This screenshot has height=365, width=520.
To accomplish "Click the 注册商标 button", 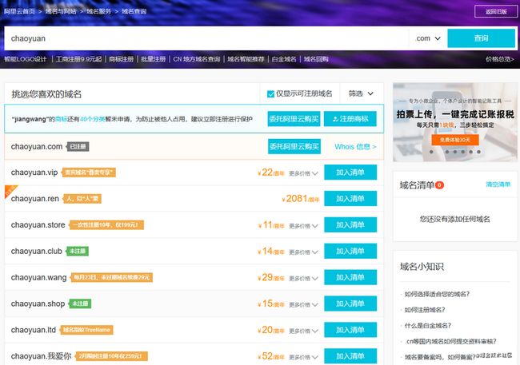I will (x=350, y=119).
